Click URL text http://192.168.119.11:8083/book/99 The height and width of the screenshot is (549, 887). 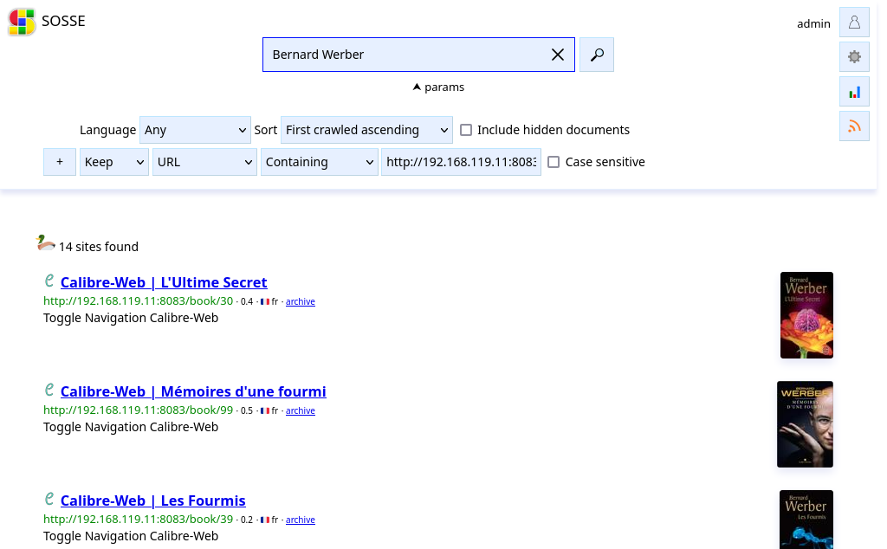tap(138, 410)
